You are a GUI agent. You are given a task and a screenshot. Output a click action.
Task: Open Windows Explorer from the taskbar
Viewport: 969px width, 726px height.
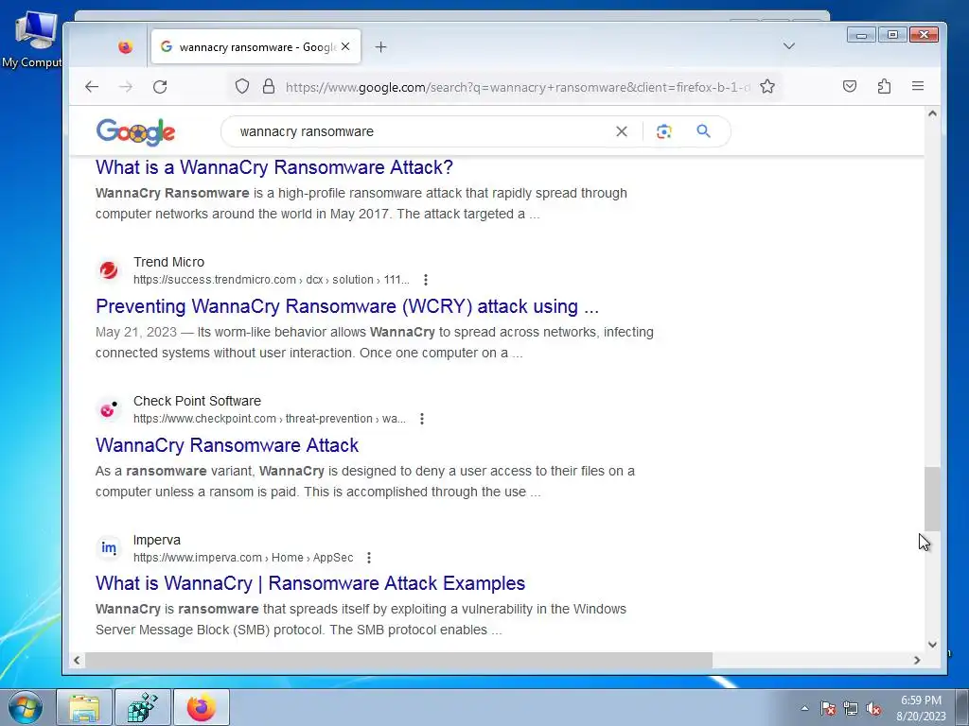click(x=84, y=707)
